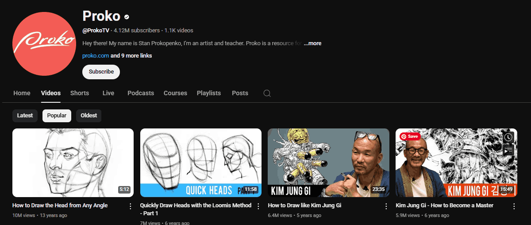
Task: Play the 23:35 Kim Jung Gi thumbnail
Action: point(329,163)
